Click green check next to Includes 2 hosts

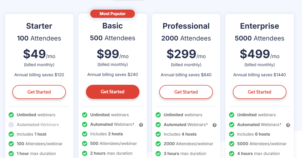[85, 134]
